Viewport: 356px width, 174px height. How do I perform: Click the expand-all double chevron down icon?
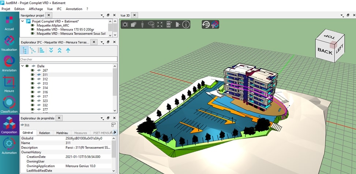(51, 50)
